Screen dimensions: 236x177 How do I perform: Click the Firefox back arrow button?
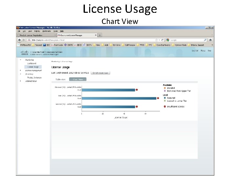point(19,40)
